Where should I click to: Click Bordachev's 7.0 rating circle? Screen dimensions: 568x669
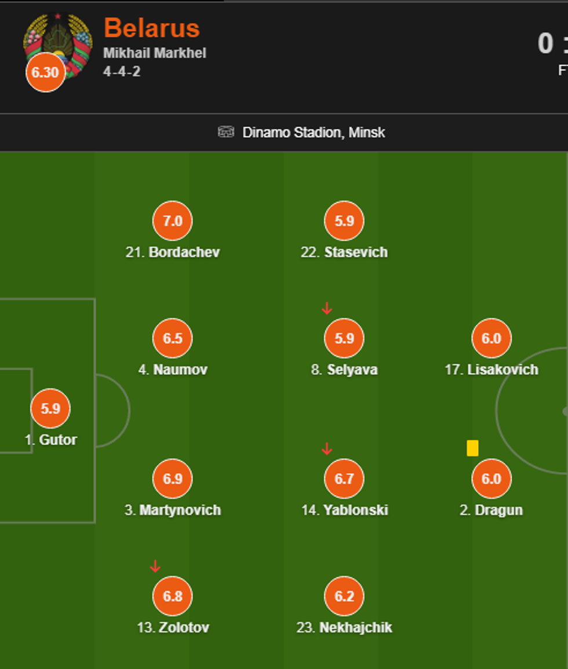coord(173,221)
